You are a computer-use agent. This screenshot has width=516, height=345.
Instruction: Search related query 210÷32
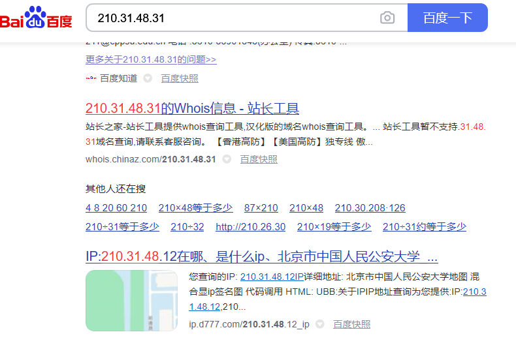187,227
